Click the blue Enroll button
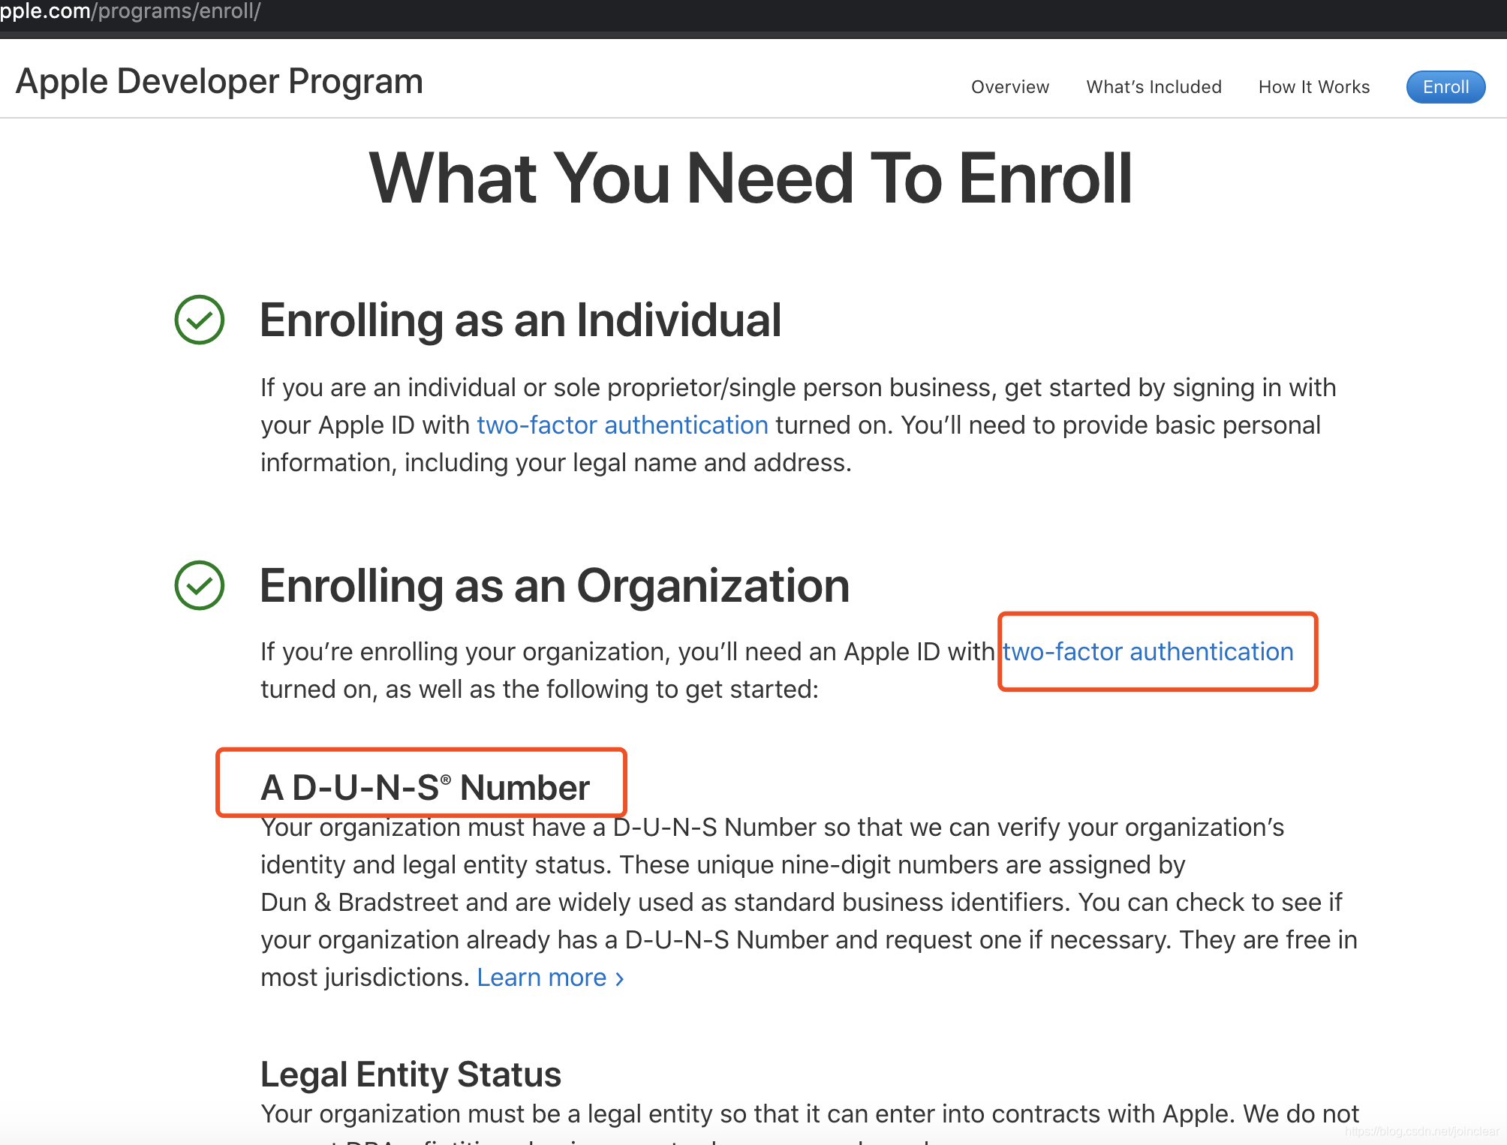Image resolution: width=1507 pixels, height=1145 pixels. pyautogui.click(x=1445, y=87)
